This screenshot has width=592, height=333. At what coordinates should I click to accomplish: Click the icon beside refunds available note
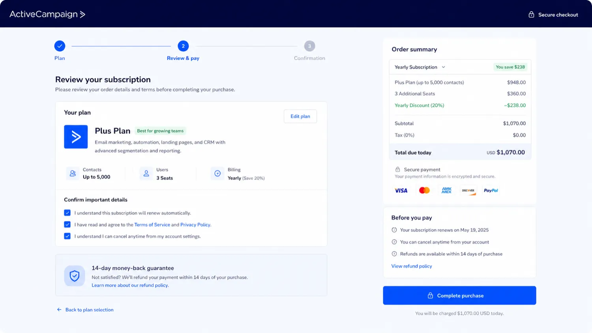pyautogui.click(x=394, y=254)
